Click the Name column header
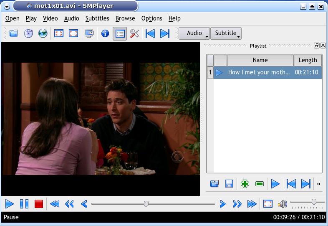 click(260, 60)
